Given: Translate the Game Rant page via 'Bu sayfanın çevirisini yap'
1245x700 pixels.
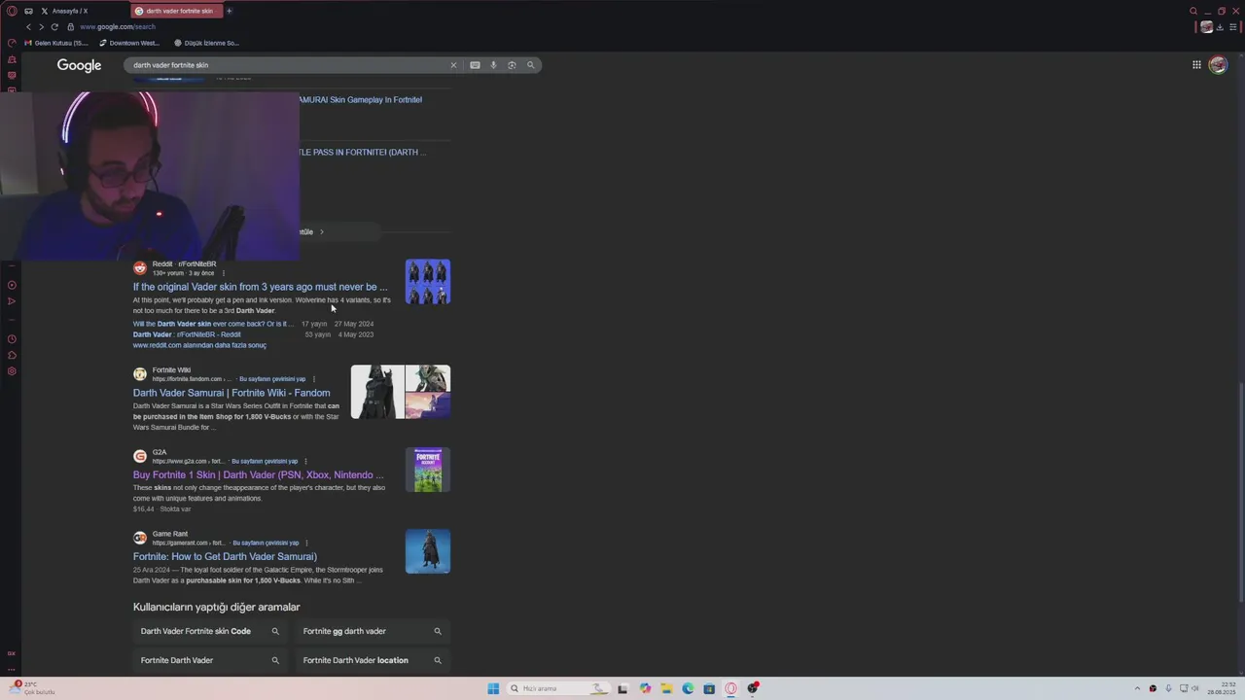Looking at the screenshot, I should [266, 542].
